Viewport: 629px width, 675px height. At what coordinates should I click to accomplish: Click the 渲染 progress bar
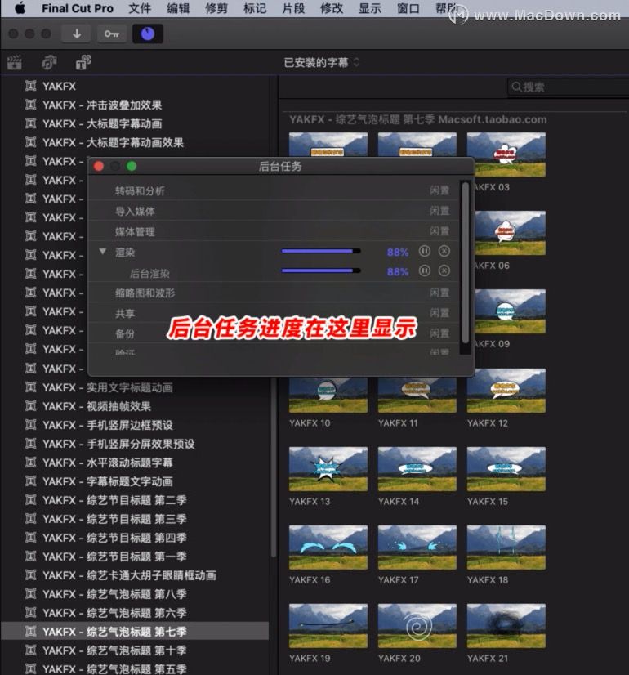pyautogui.click(x=321, y=251)
